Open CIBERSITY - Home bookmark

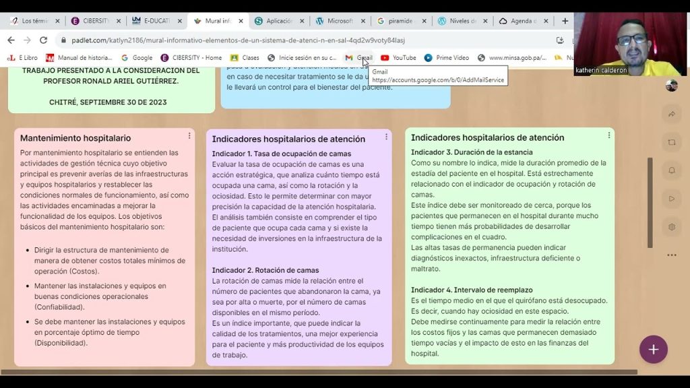pos(191,58)
